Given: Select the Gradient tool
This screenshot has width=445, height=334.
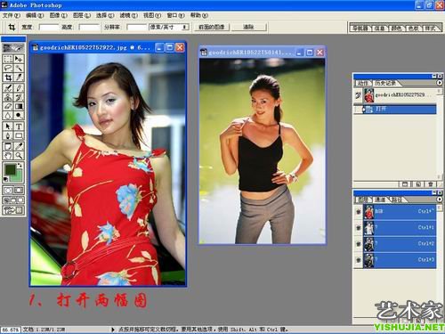Looking at the screenshot, I should [19, 106].
